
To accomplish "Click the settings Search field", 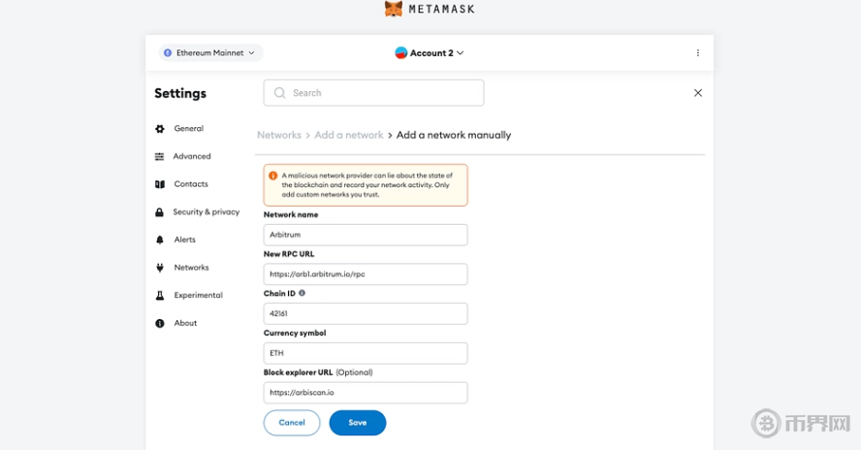I will (x=373, y=93).
